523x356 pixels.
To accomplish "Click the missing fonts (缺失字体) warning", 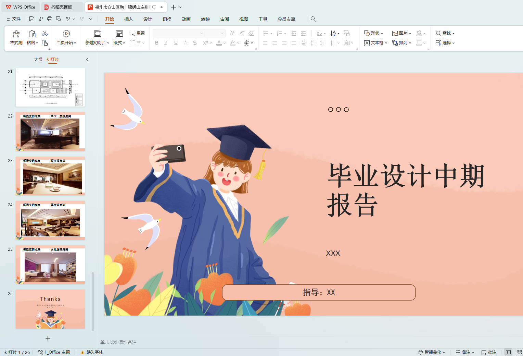I will 92,352.
